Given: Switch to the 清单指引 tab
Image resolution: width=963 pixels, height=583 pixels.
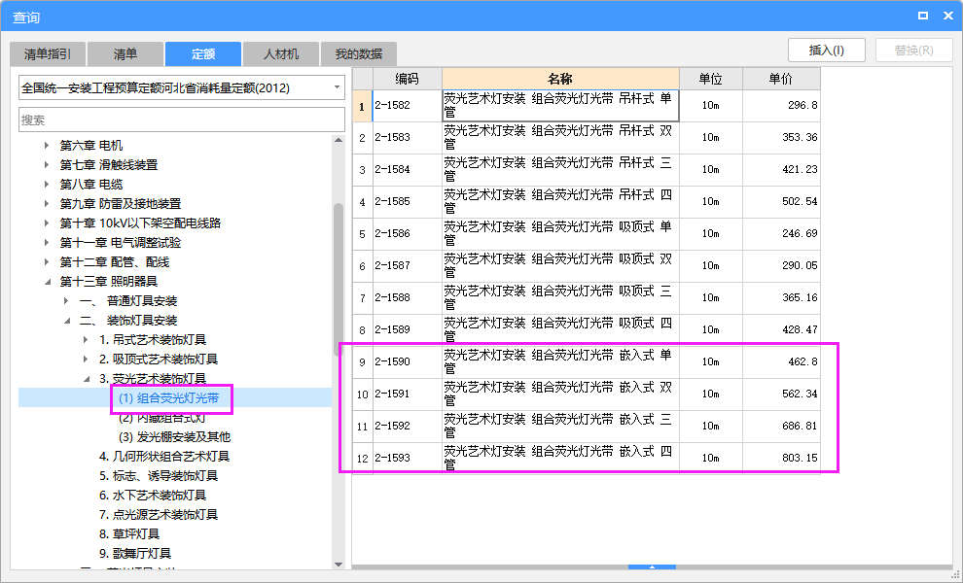Looking at the screenshot, I should coord(48,54).
